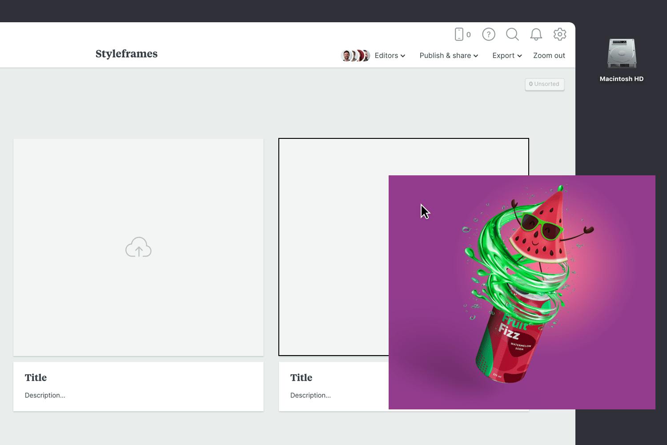Click the 0 Unsorted badge
The image size is (667, 445).
(x=544, y=84)
